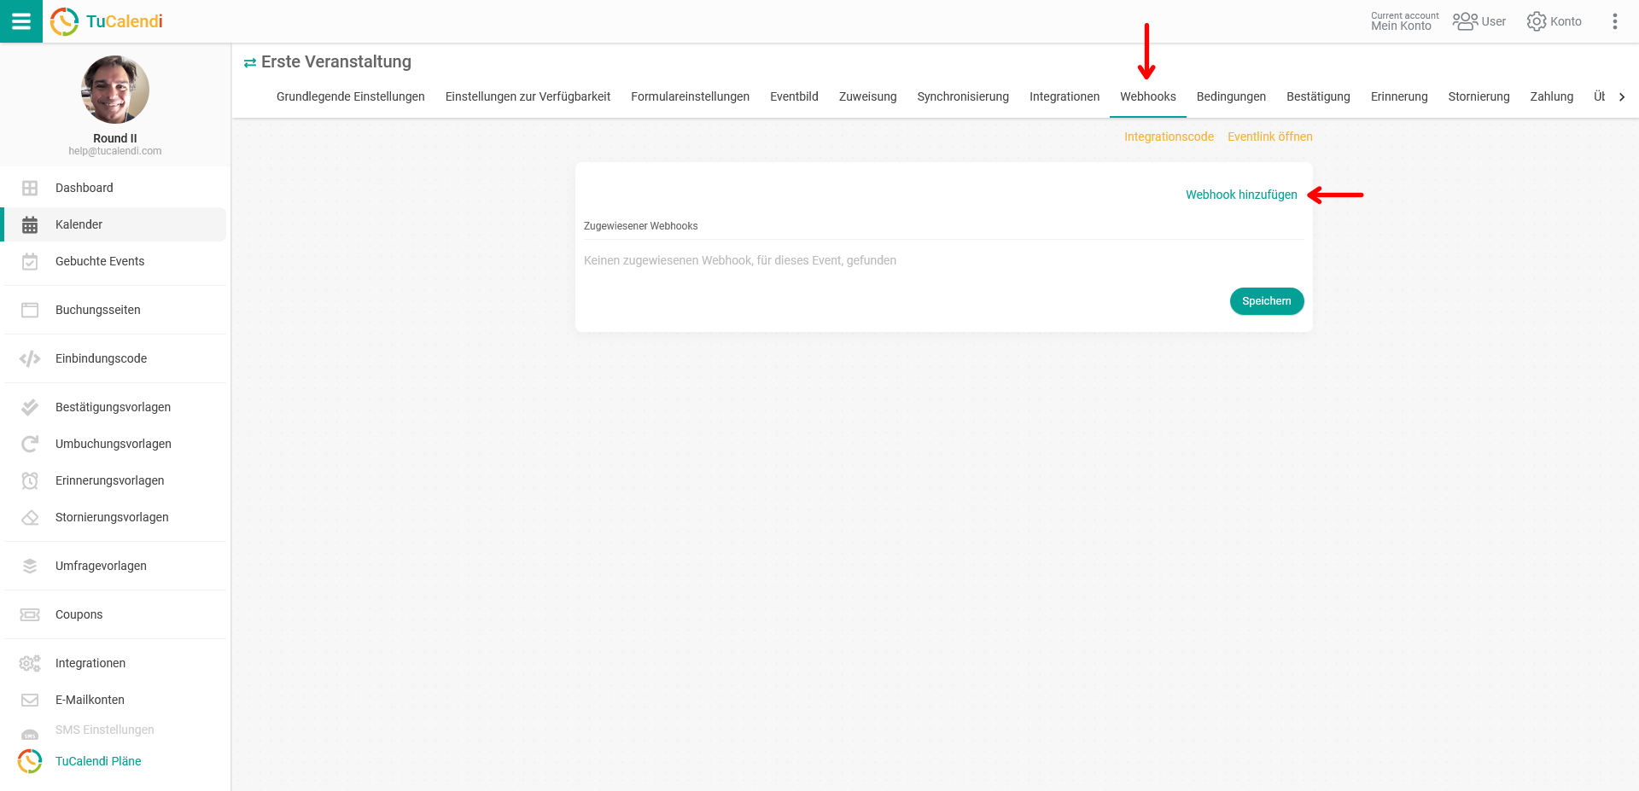Click the Umbuchungsvorlagen redo icon
1639x791 pixels.
[x=30, y=444]
